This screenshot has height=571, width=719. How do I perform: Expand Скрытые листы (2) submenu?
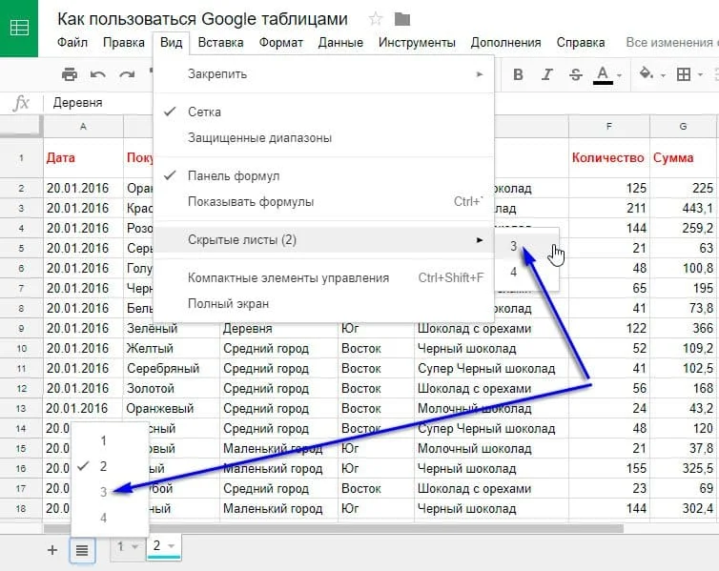click(x=324, y=239)
